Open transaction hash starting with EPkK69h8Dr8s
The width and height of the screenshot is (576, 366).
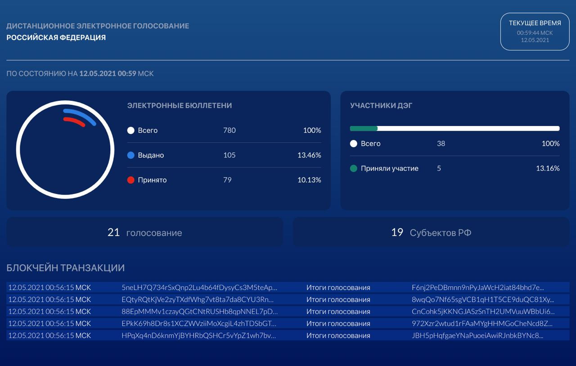click(198, 323)
